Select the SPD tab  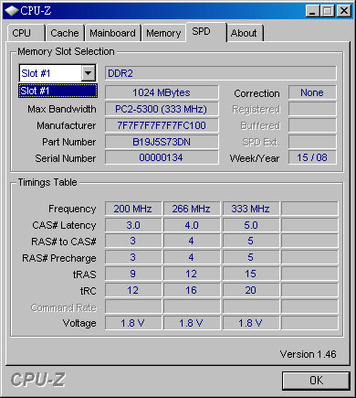(x=206, y=32)
